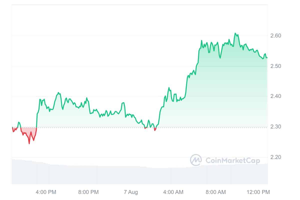Select the 8:00 PM time label
300x200 pixels.
point(88,192)
